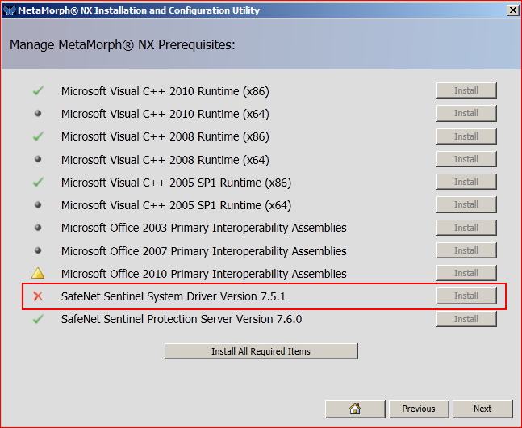The width and height of the screenshot is (522, 428).
Task: Click Install for Office 2007 Interoperability Assemblies
Action: coord(466,250)
